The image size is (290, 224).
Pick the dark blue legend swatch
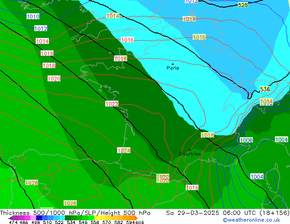point(39,218)
